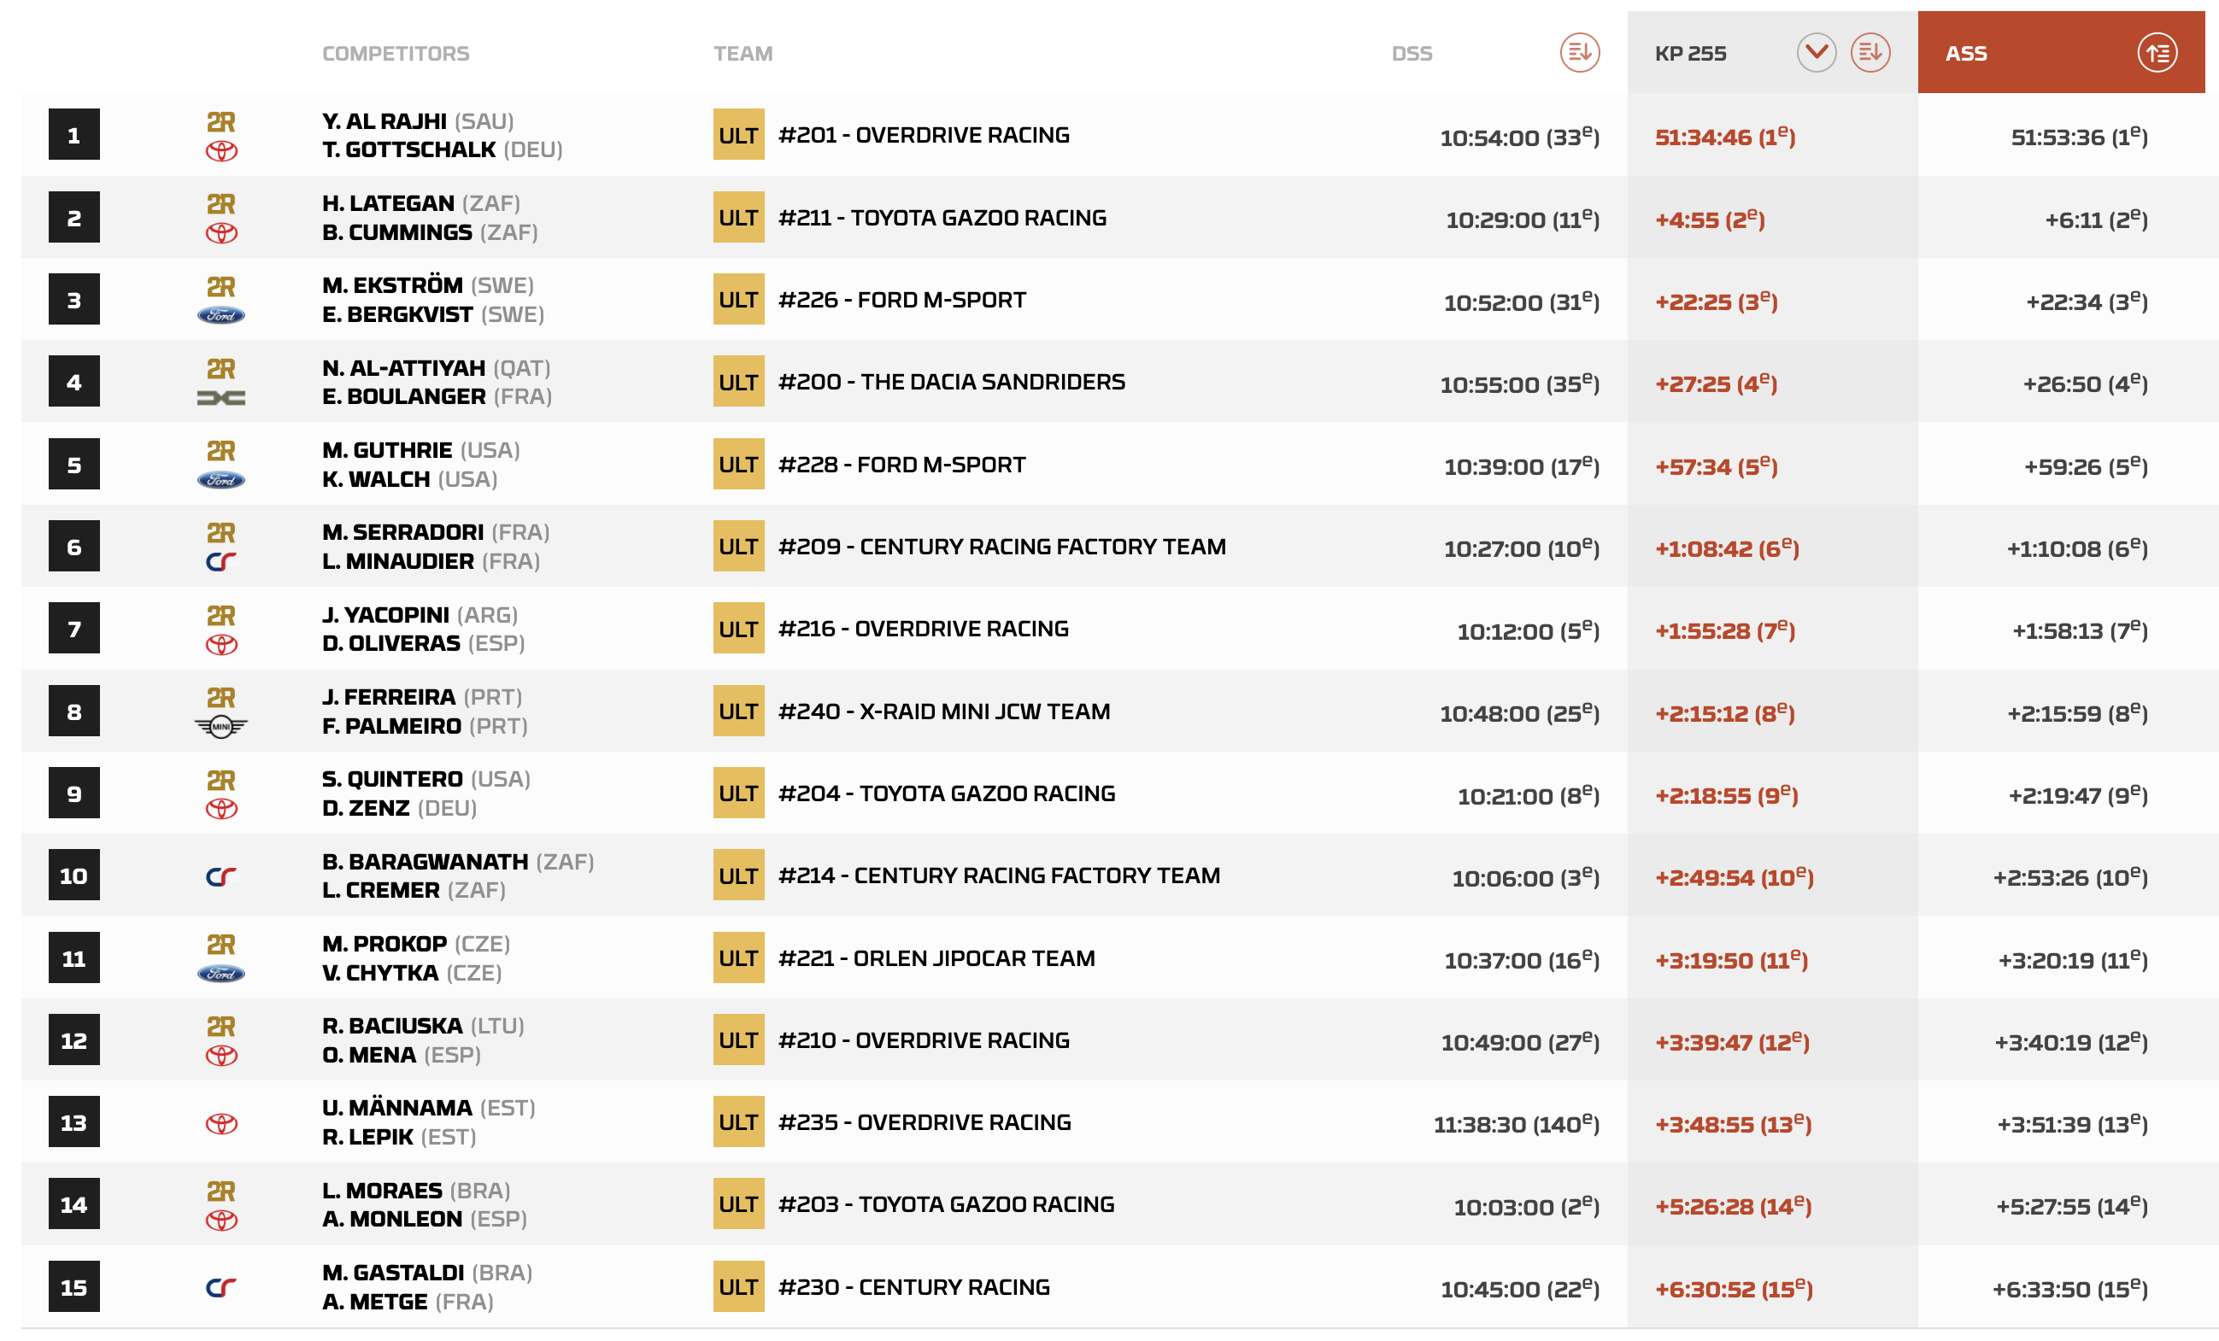Select position 7 rank box

pyautogui.click(x=73, y=630)
